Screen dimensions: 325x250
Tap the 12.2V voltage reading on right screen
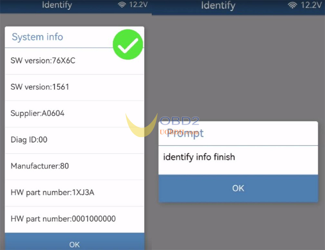click(311, 5)
